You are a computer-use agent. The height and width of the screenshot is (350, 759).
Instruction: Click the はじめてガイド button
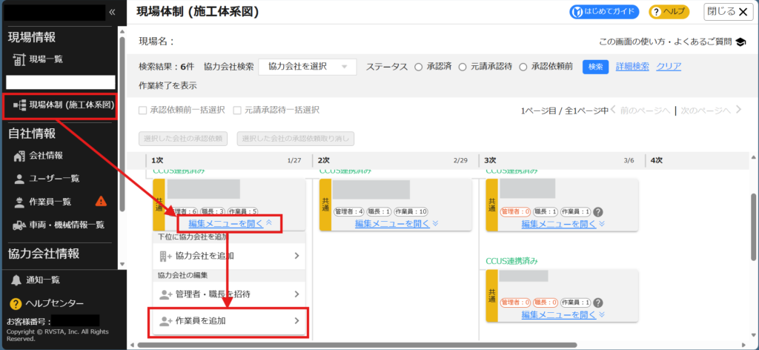pyautogui.click(x=604, y=12)
